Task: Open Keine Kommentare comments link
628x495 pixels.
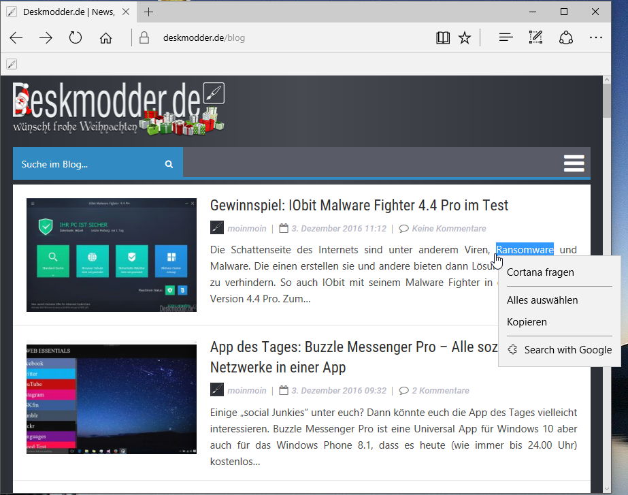Action: point(449,229)
